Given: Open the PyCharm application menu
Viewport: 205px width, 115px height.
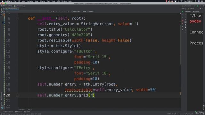Looking at the screenshot, I should [9, 1].
